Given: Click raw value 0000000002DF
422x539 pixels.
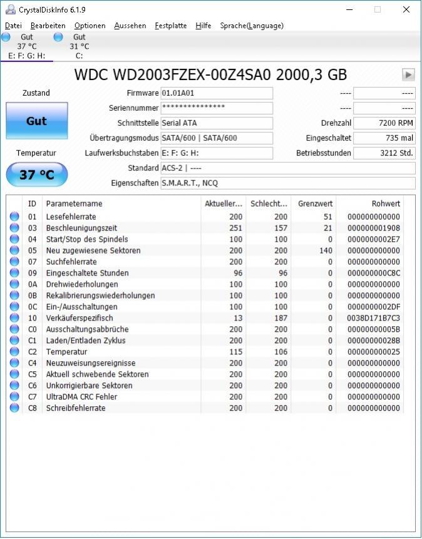Looking at the screenshot, I should 374,307.
